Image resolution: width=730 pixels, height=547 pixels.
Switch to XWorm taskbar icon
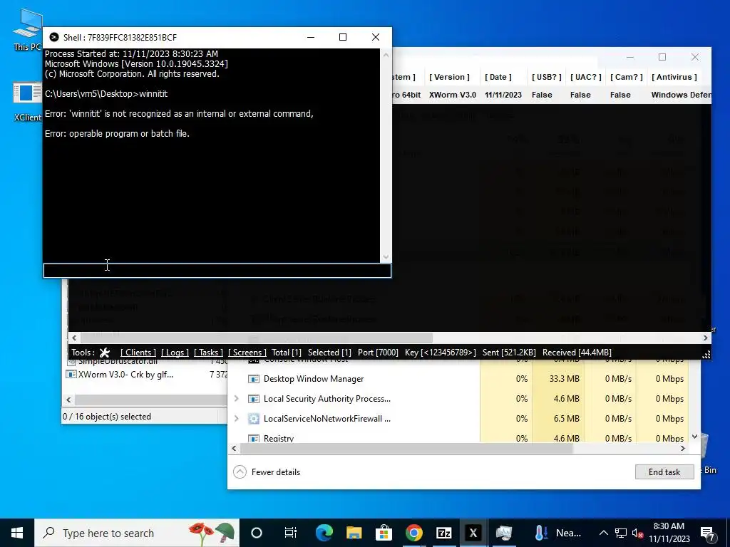coord(473,533)
